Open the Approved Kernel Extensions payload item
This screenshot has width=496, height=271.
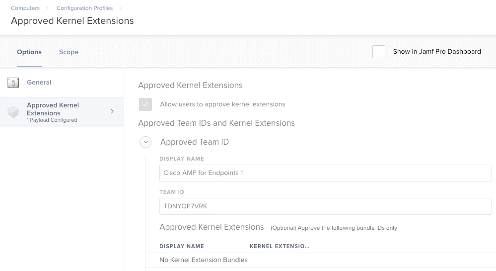click(x=62, y=112)
